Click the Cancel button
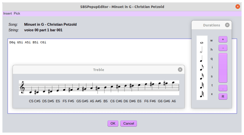This screenshot has height=135, width=244. [128, 123]
